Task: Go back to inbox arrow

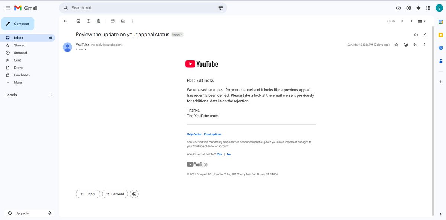Action: tap(65, 21)
